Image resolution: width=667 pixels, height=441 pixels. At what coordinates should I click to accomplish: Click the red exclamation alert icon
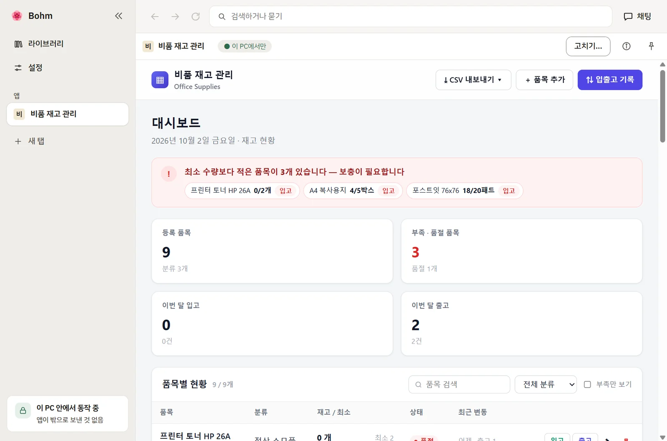click(169, 174)
